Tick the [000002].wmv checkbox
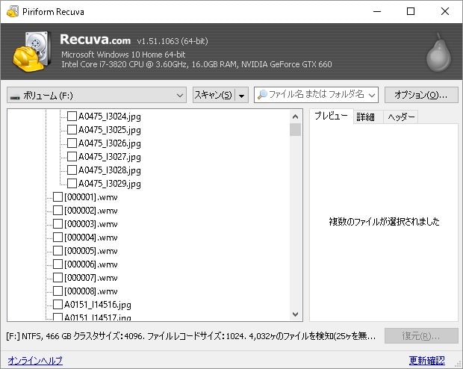The width and height of the screenshot is (463, 369). [58, 210]
